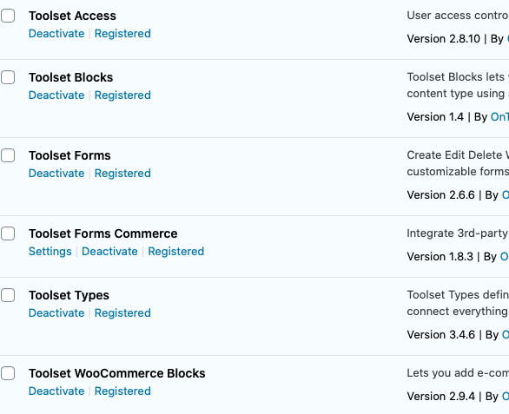This screenshot has height=414, width=509.
Task: Open Settings for Toolset Forms Commerce
Action: pyautogui.click(x=50, y=252)
